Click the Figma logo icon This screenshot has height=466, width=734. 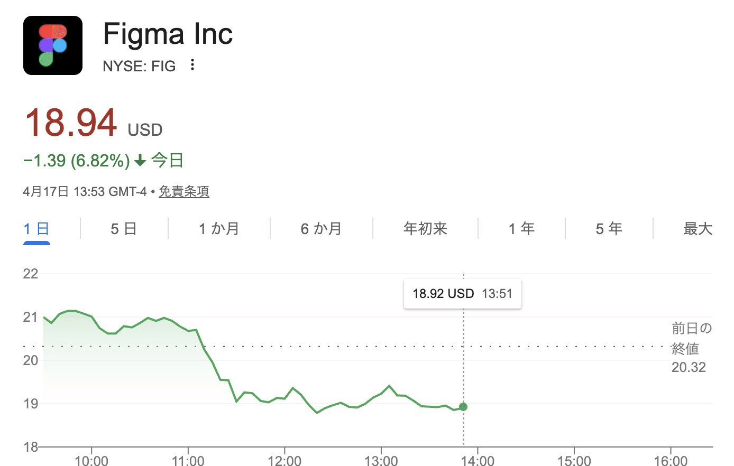pos(53,45)
